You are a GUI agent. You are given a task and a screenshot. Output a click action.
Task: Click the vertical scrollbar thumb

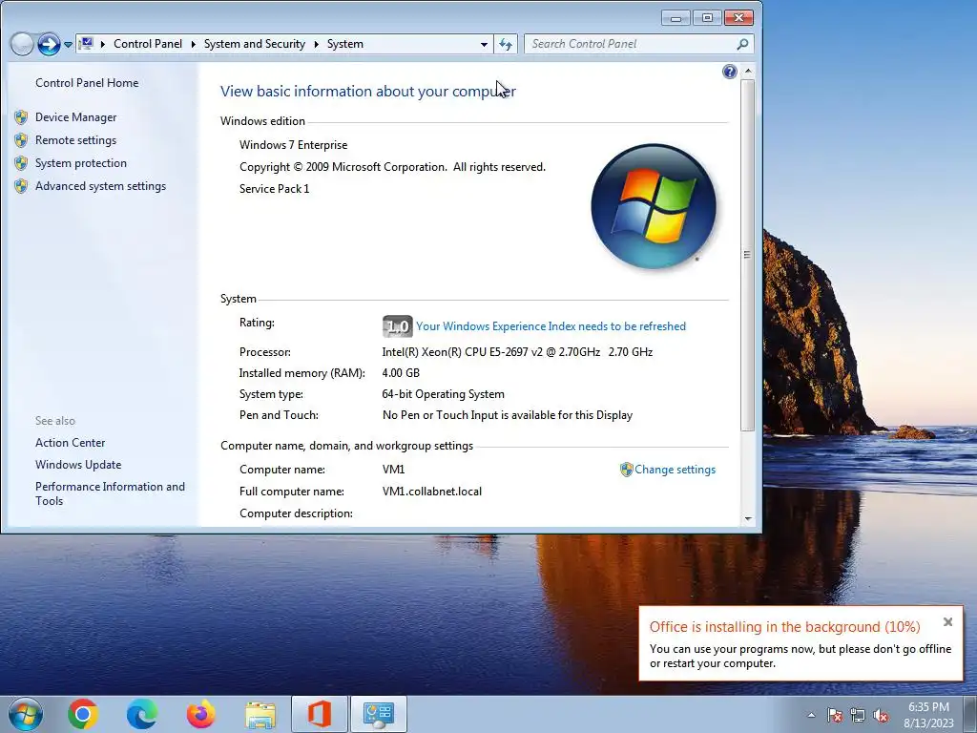pos(748,254)
